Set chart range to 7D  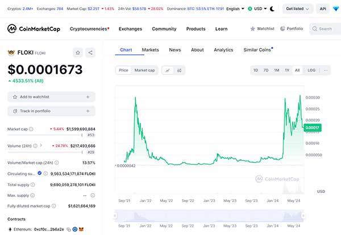[266, 70]
